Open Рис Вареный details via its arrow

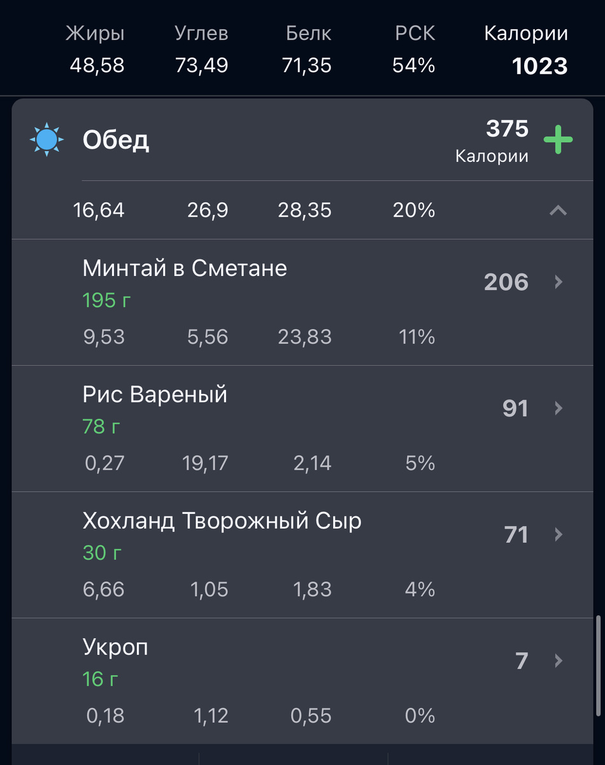(x=559, y=408)
